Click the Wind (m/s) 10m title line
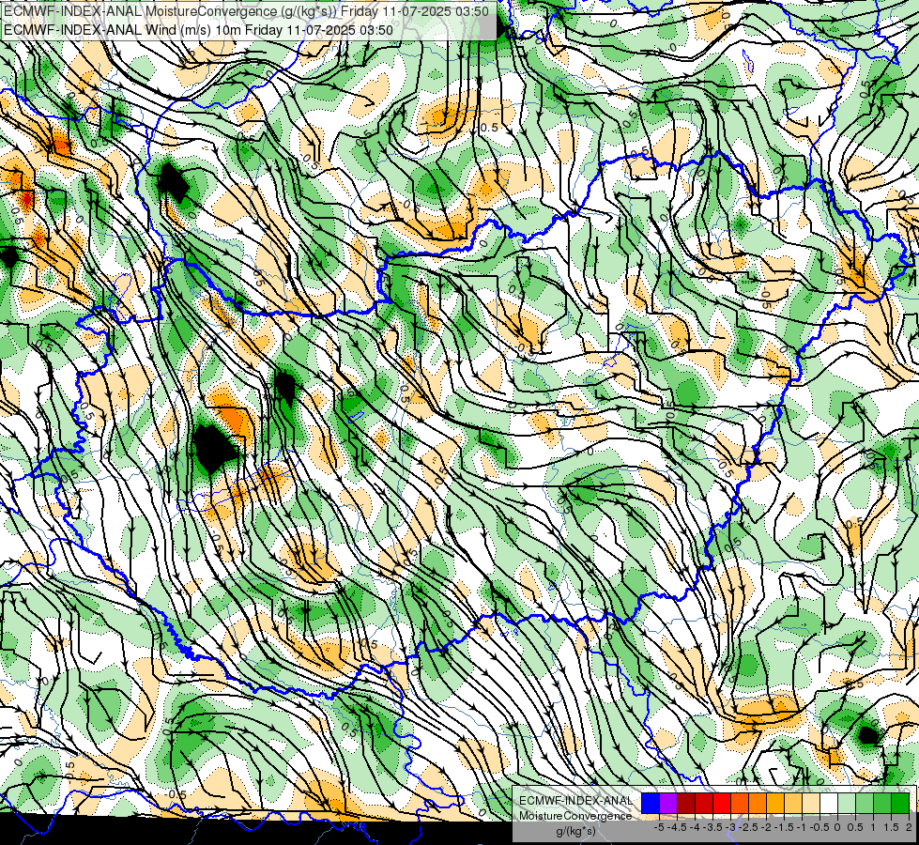This screenshot has width=919, height=845. click(x=198, y=30)
